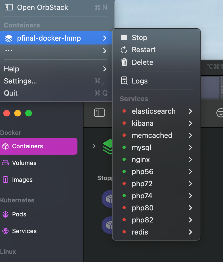
Task: Click the Images archive icon in sidebar
Action: (x=5, y=180)
